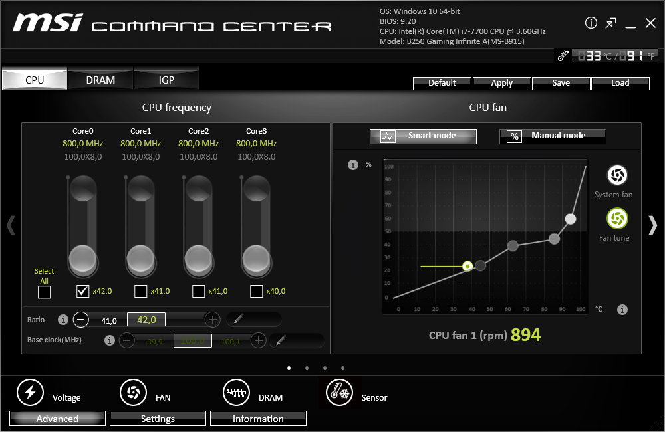Open the FAN icon at bottom
This screenshot has width=665, height=432.
[133, 393]
